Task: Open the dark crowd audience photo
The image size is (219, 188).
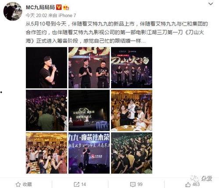Action: (x=47, y=110)
